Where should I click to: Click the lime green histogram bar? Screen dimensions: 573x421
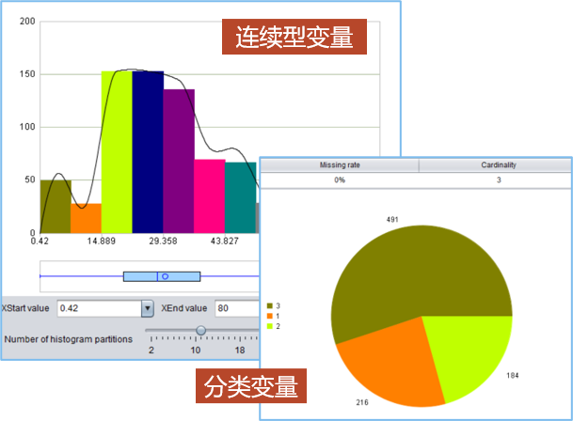(x=117, y=152)
